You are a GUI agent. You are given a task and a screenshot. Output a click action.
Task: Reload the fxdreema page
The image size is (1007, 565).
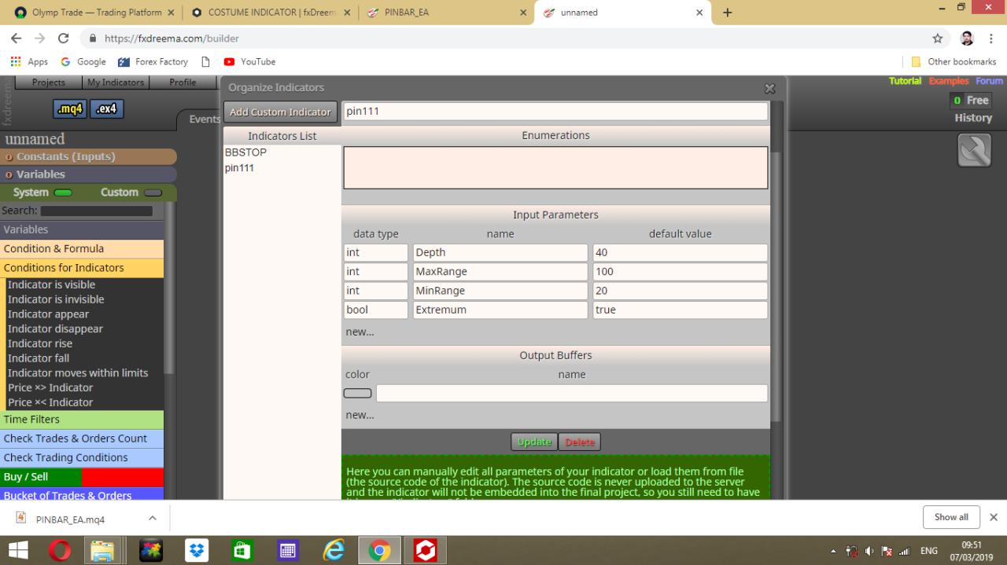(x=64, y=38)
